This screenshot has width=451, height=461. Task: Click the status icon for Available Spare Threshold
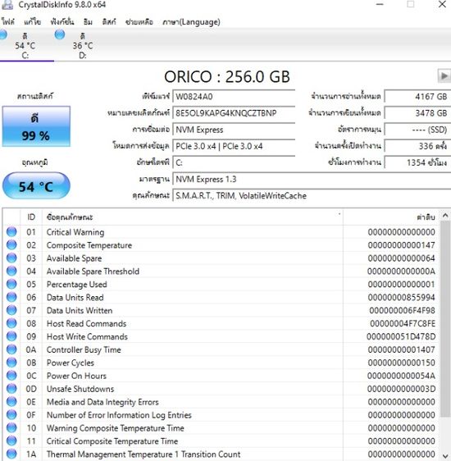(11, 271)
